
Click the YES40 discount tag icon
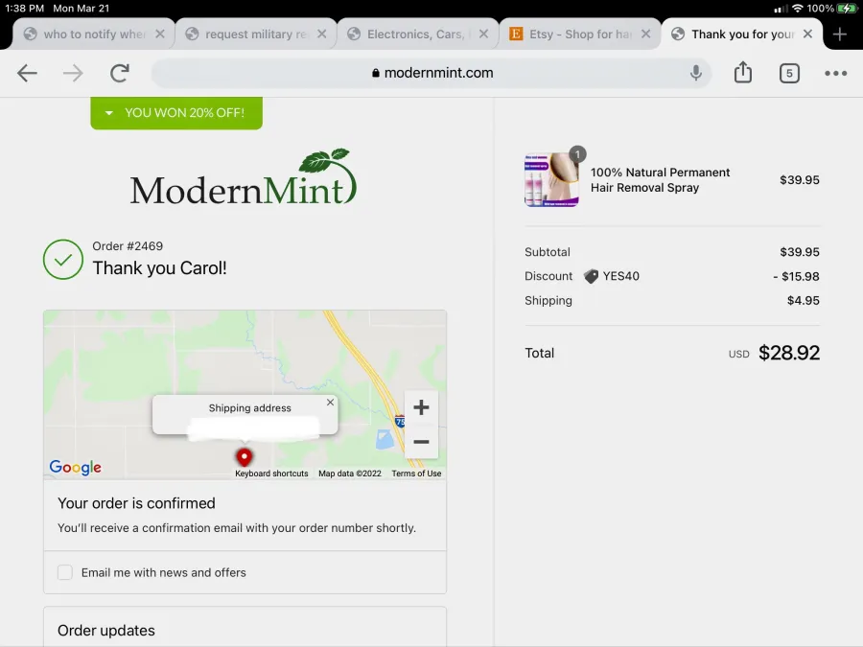pos(591,276)
